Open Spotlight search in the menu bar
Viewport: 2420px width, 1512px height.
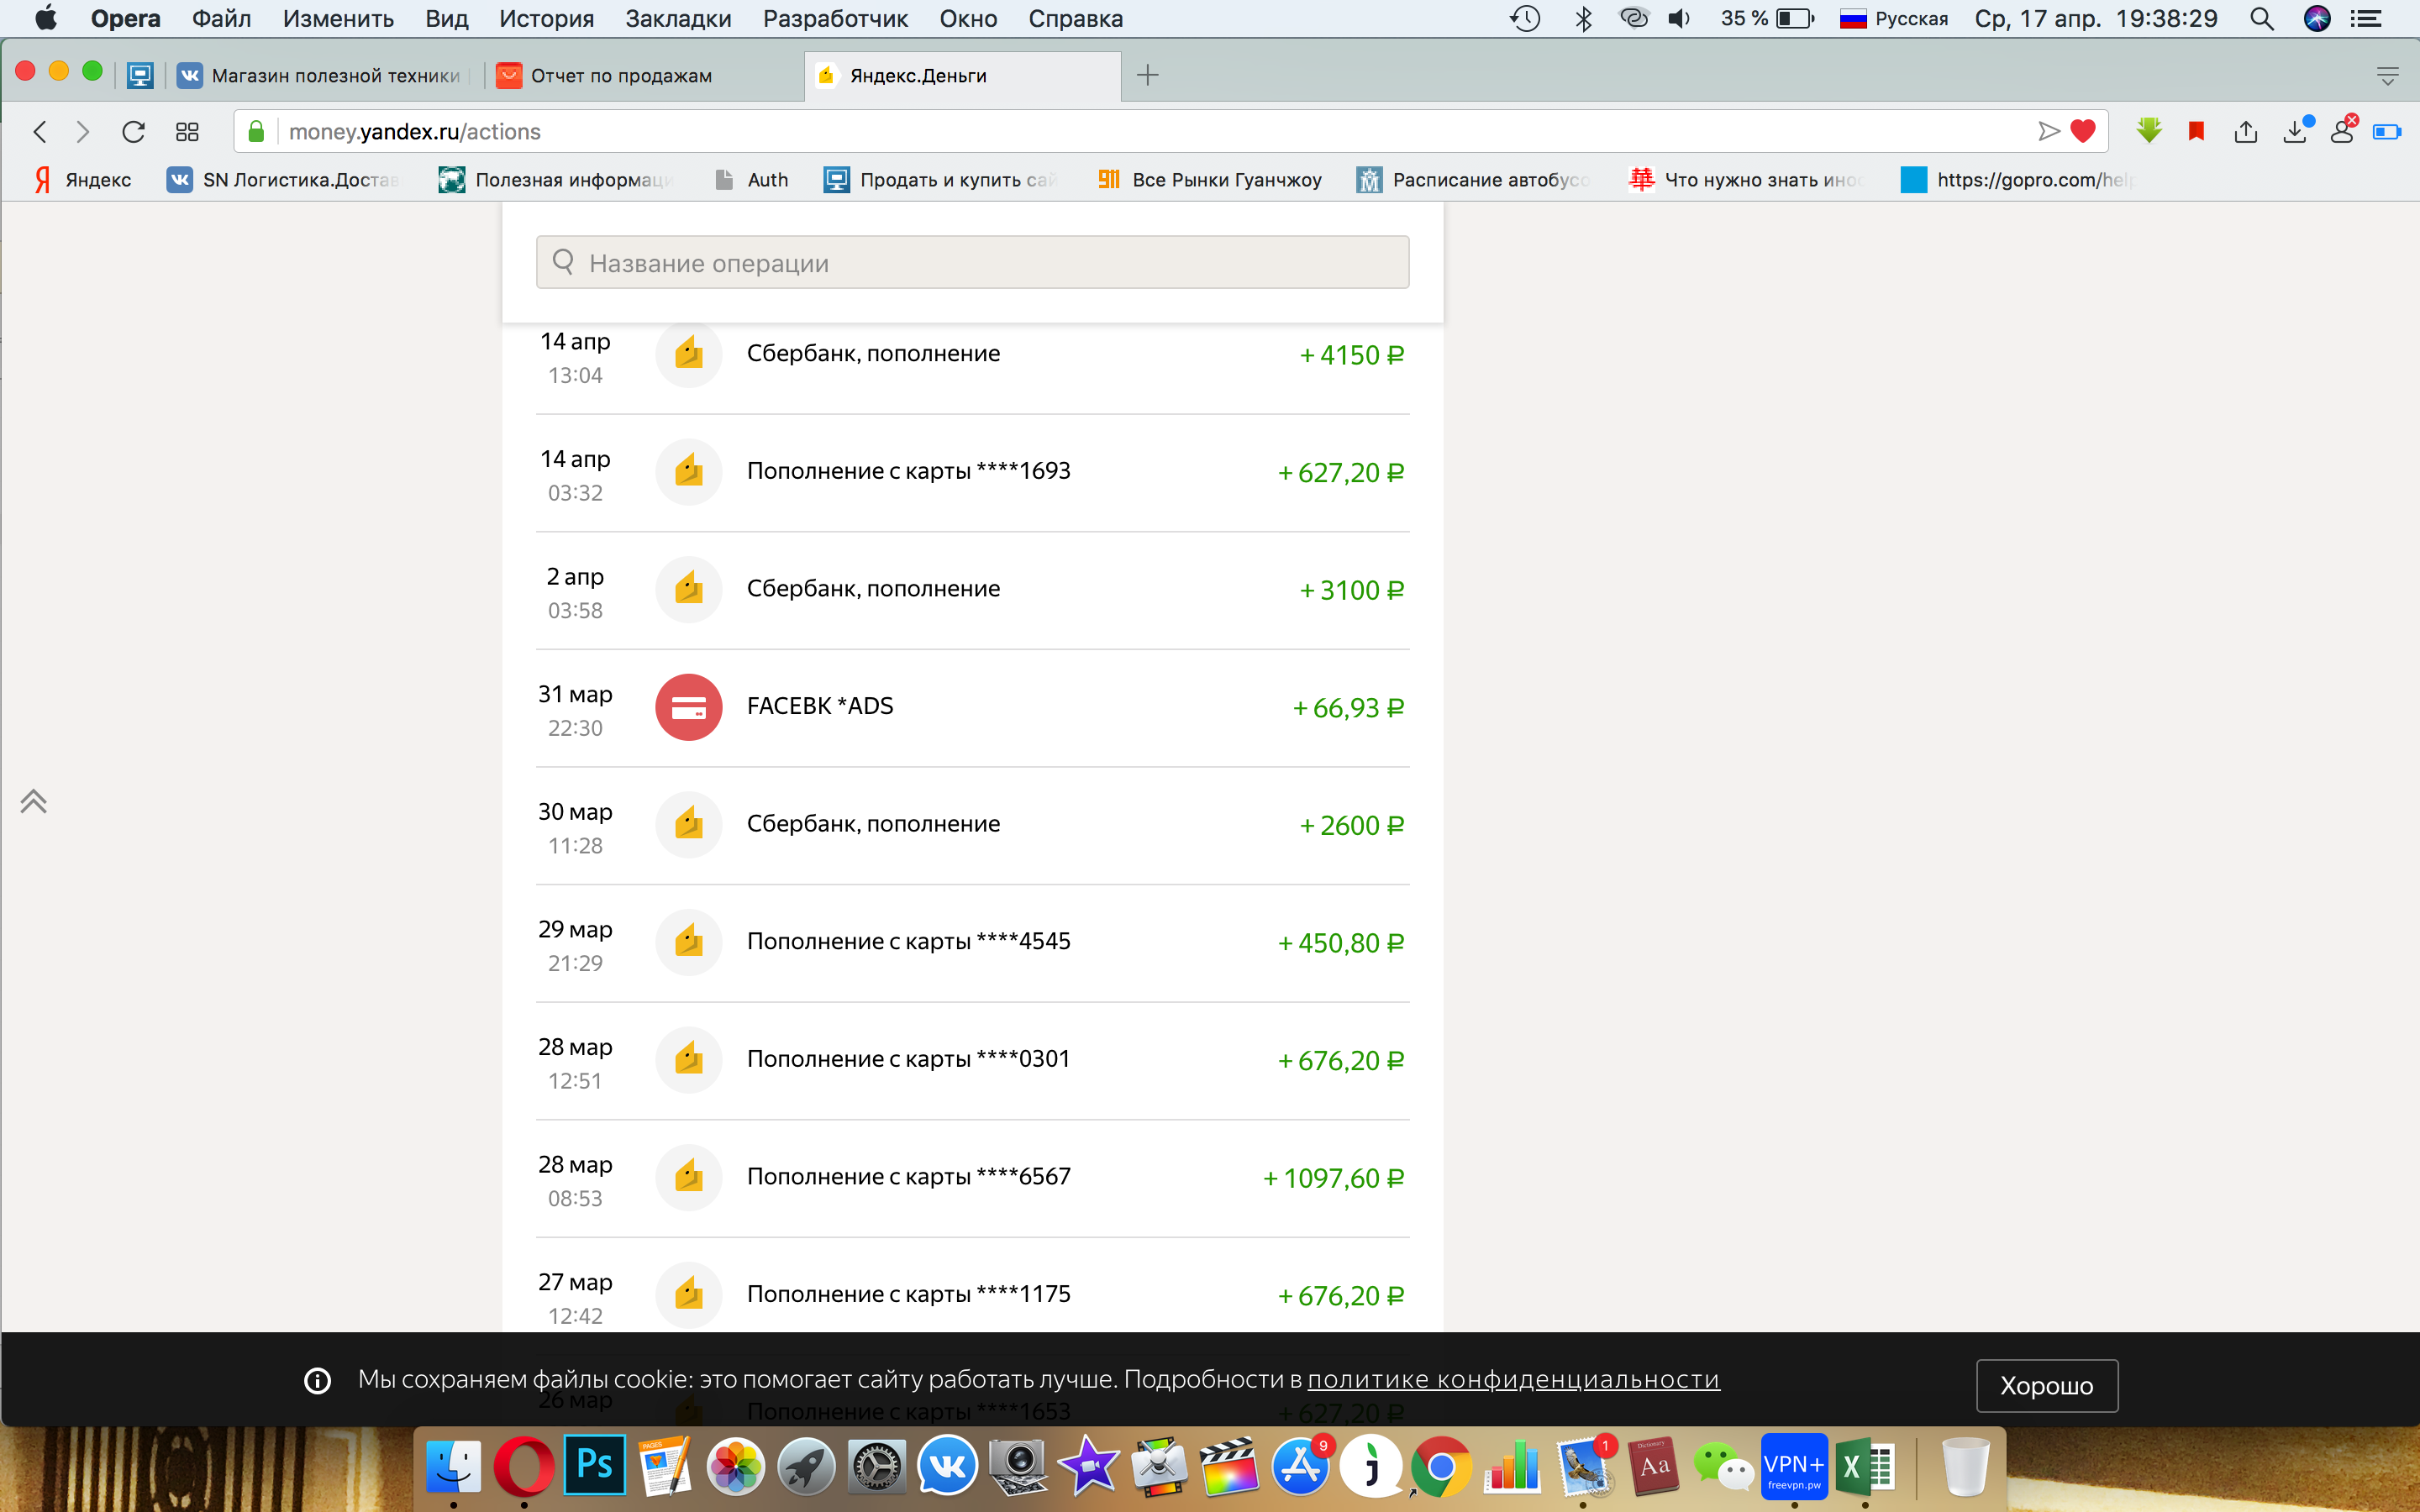(2261, 19)
